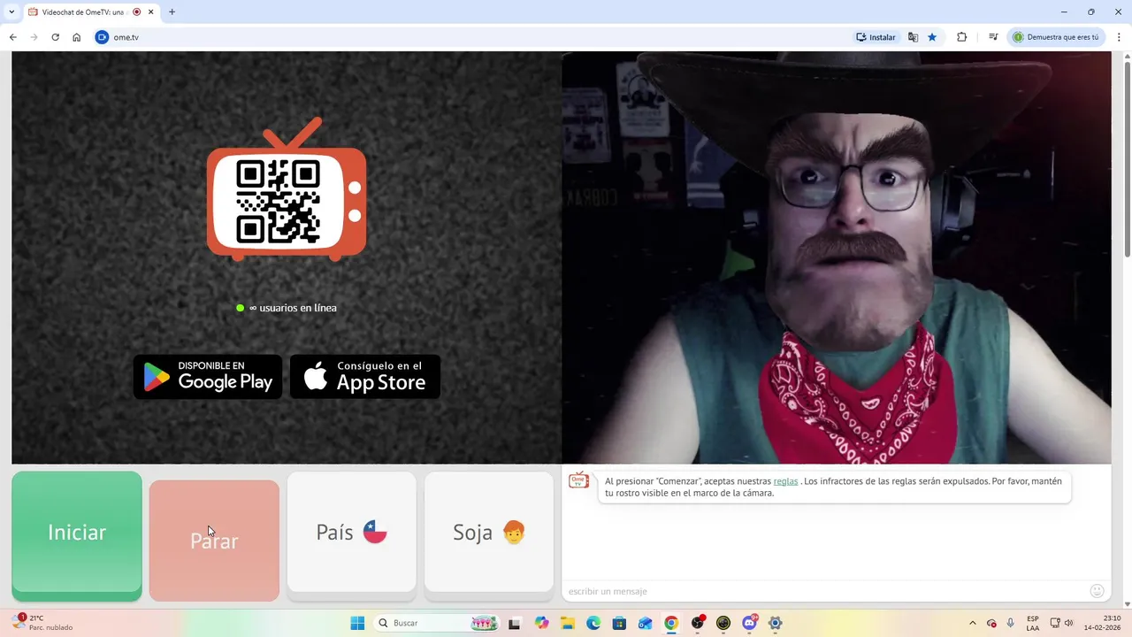Open the App Store download badge
Screen dimensions: 1132x637
click(365, 377)
